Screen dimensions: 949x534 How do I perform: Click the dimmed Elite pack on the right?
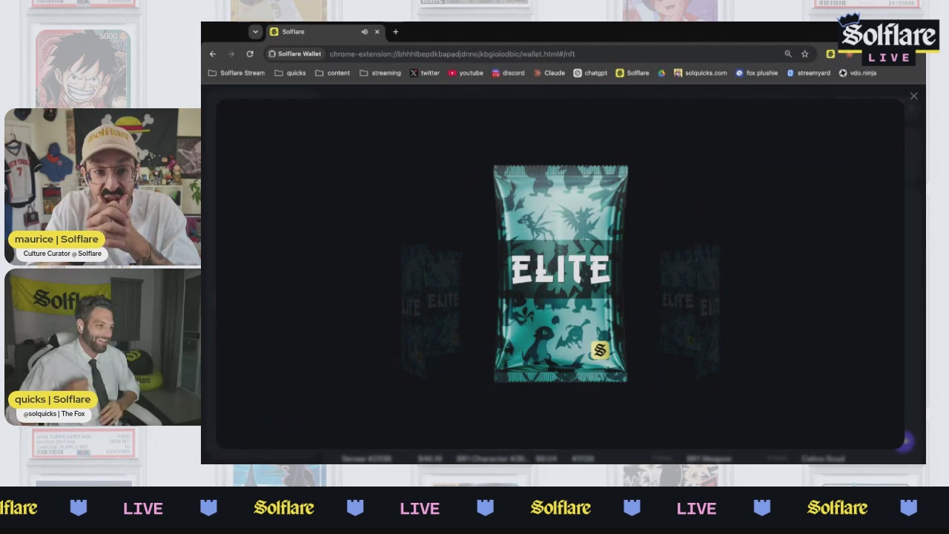click(x=690, y=310)
